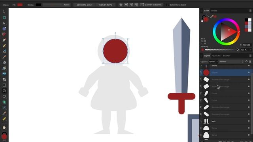Viewport: 253px width, 142px height.
Task: Select the Artistic Text tool
Action: pos(4,108)
